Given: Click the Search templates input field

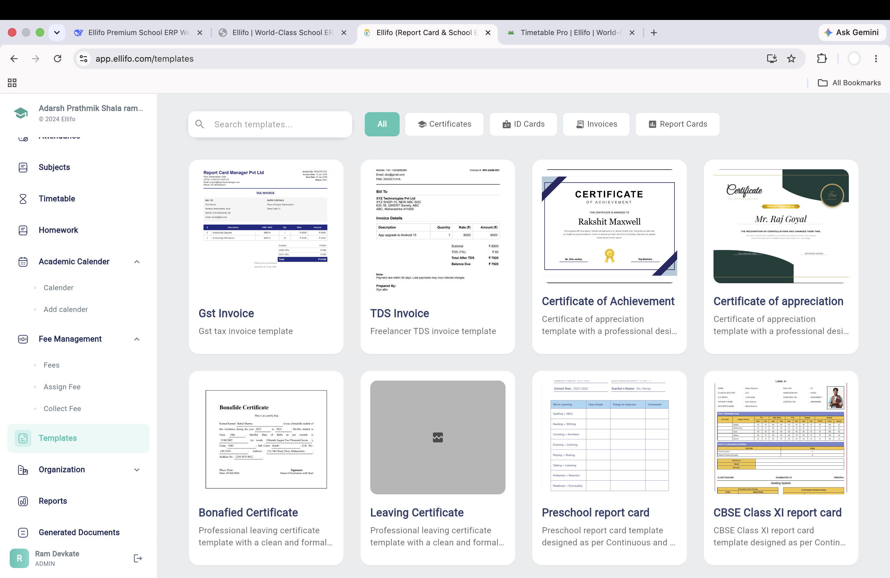Looking at the screenshot, I should (x=270, y=124).
